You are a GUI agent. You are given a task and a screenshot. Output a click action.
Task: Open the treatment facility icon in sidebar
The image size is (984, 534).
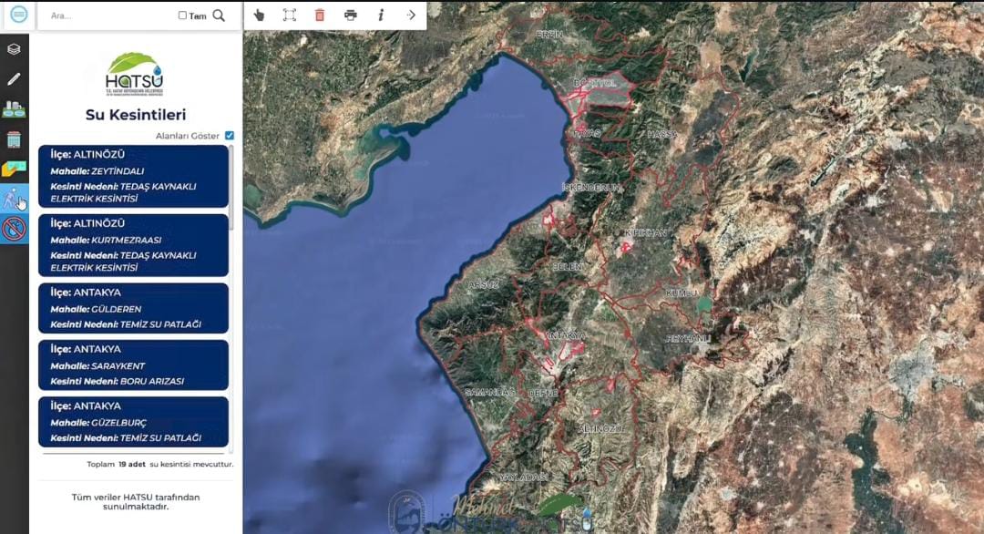14,109
